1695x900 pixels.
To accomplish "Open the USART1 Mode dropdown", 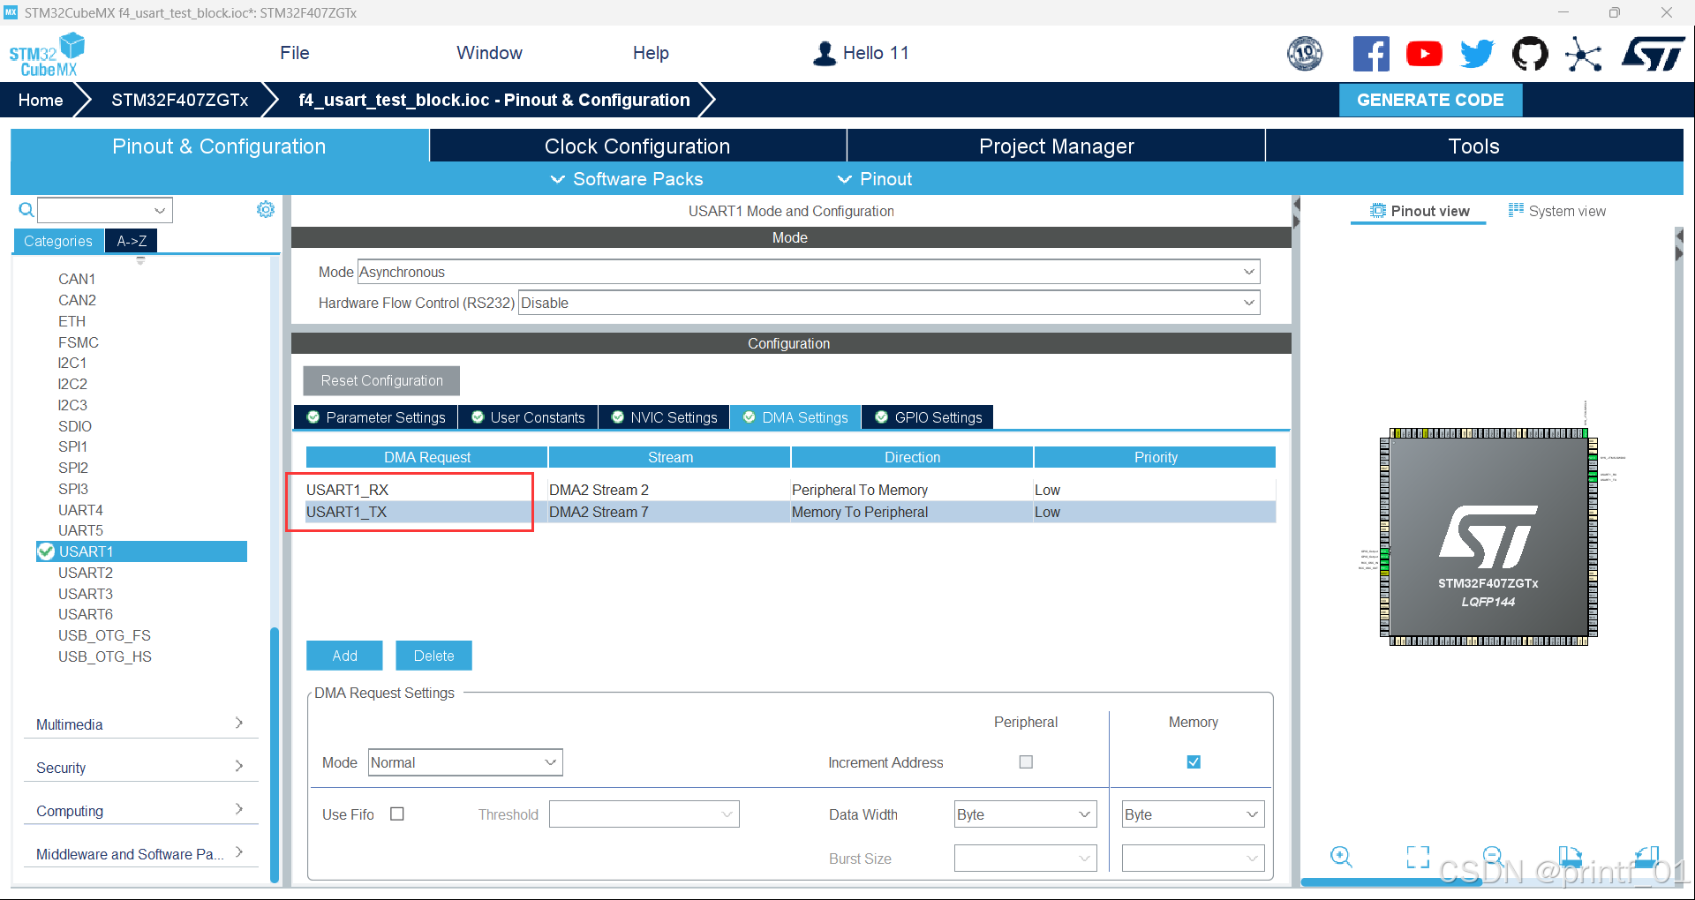I will pos(809,272).
